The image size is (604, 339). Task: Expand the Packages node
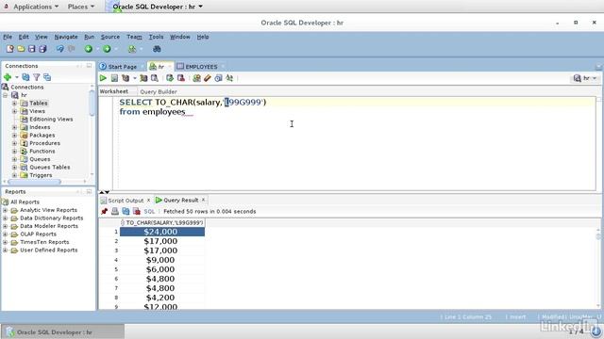point(15,136)
